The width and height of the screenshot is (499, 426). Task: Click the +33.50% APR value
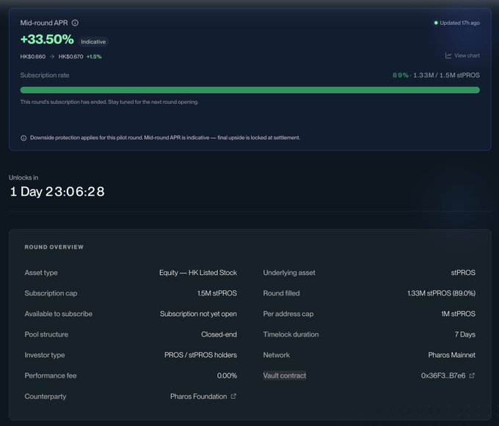[47, 40]
